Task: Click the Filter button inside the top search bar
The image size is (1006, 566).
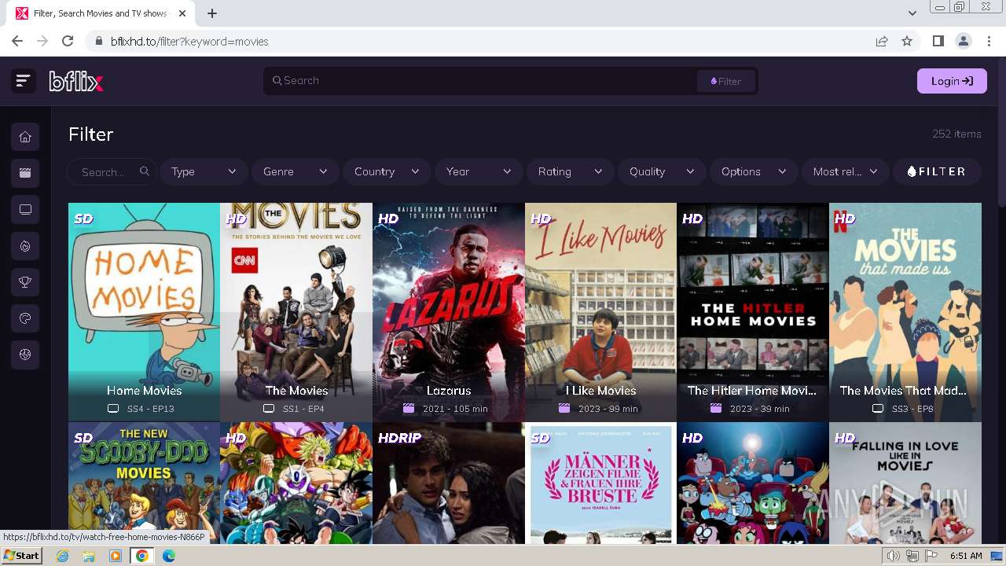Action: pos(725,81)
